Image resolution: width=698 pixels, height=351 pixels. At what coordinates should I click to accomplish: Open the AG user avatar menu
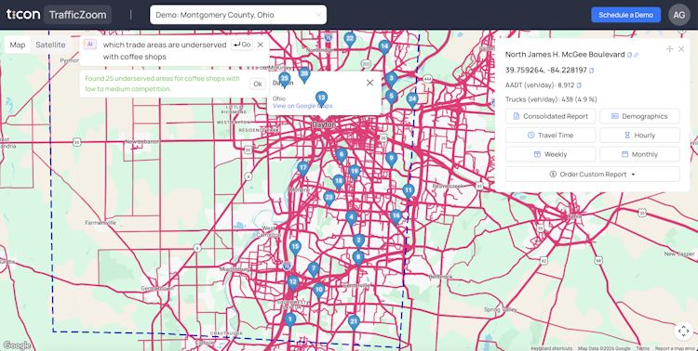pos(678,15)
